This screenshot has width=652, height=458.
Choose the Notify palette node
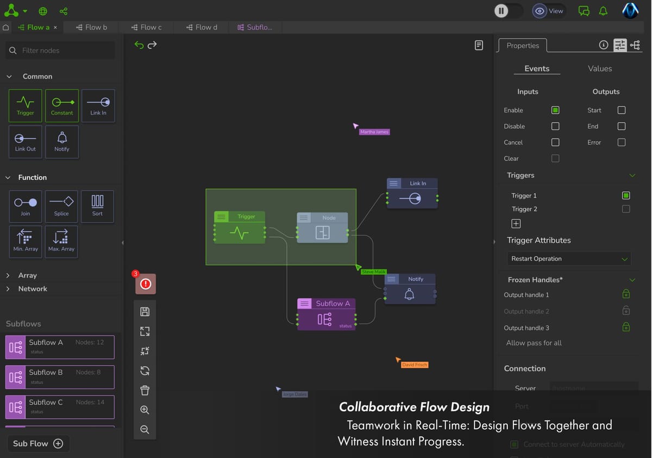click(x=62, y=142)
